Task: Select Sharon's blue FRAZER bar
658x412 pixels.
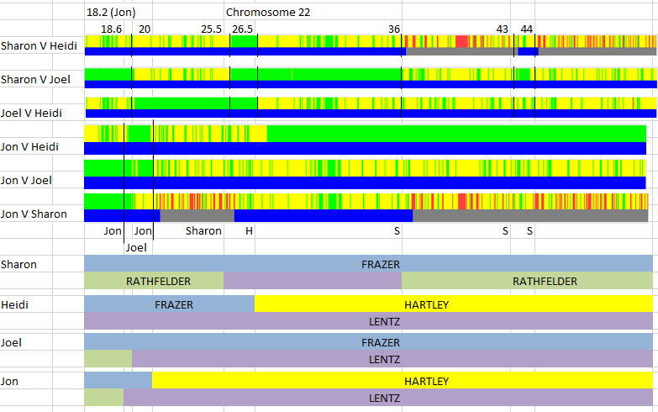Action: click(370, 264)
